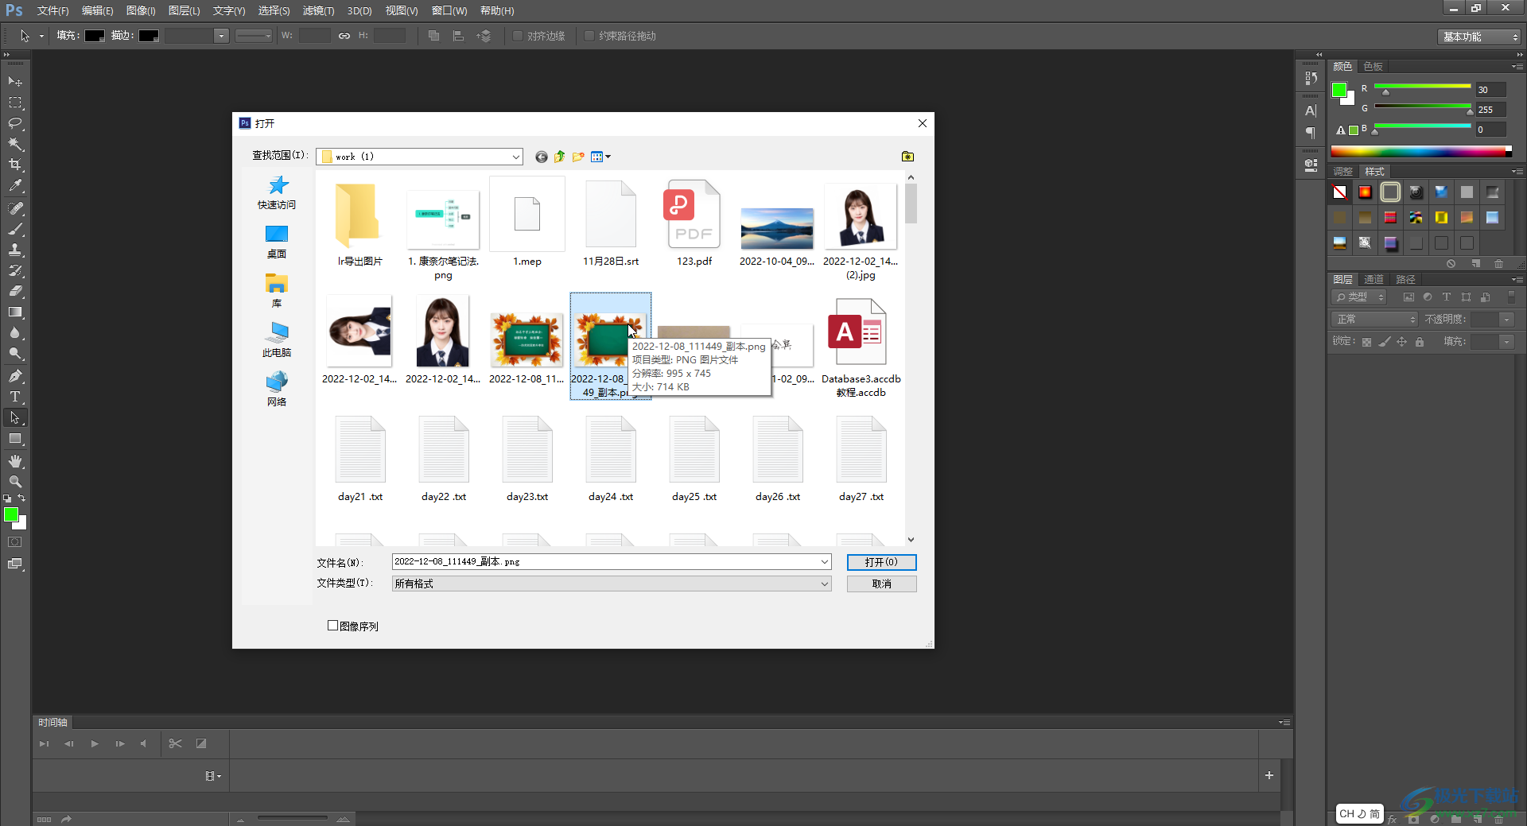The height and width of the screenshot is (826, 1527).
Task: Expand the 查找范围 folder dropdown
Action: click(x=516, y=157)
